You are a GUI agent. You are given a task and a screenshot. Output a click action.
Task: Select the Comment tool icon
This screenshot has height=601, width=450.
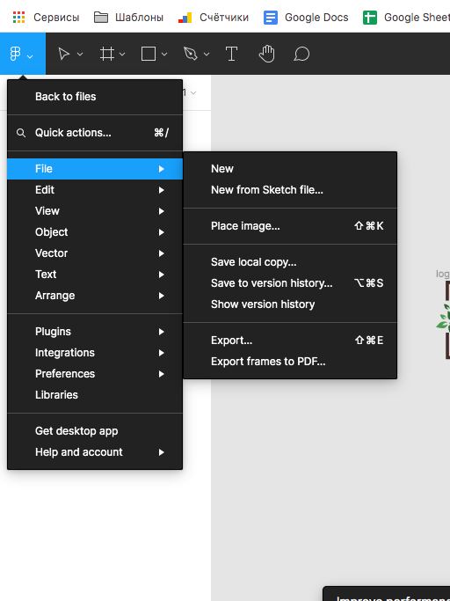pyautogui.click(x=301, y=54)
